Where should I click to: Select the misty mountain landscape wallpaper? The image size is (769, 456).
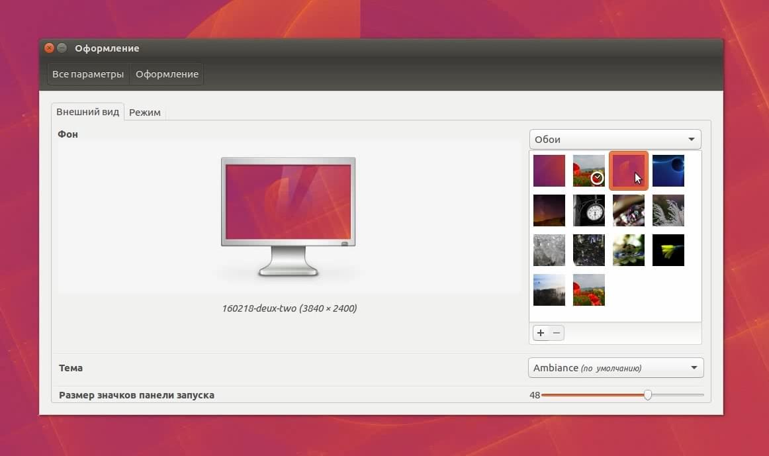549,290
